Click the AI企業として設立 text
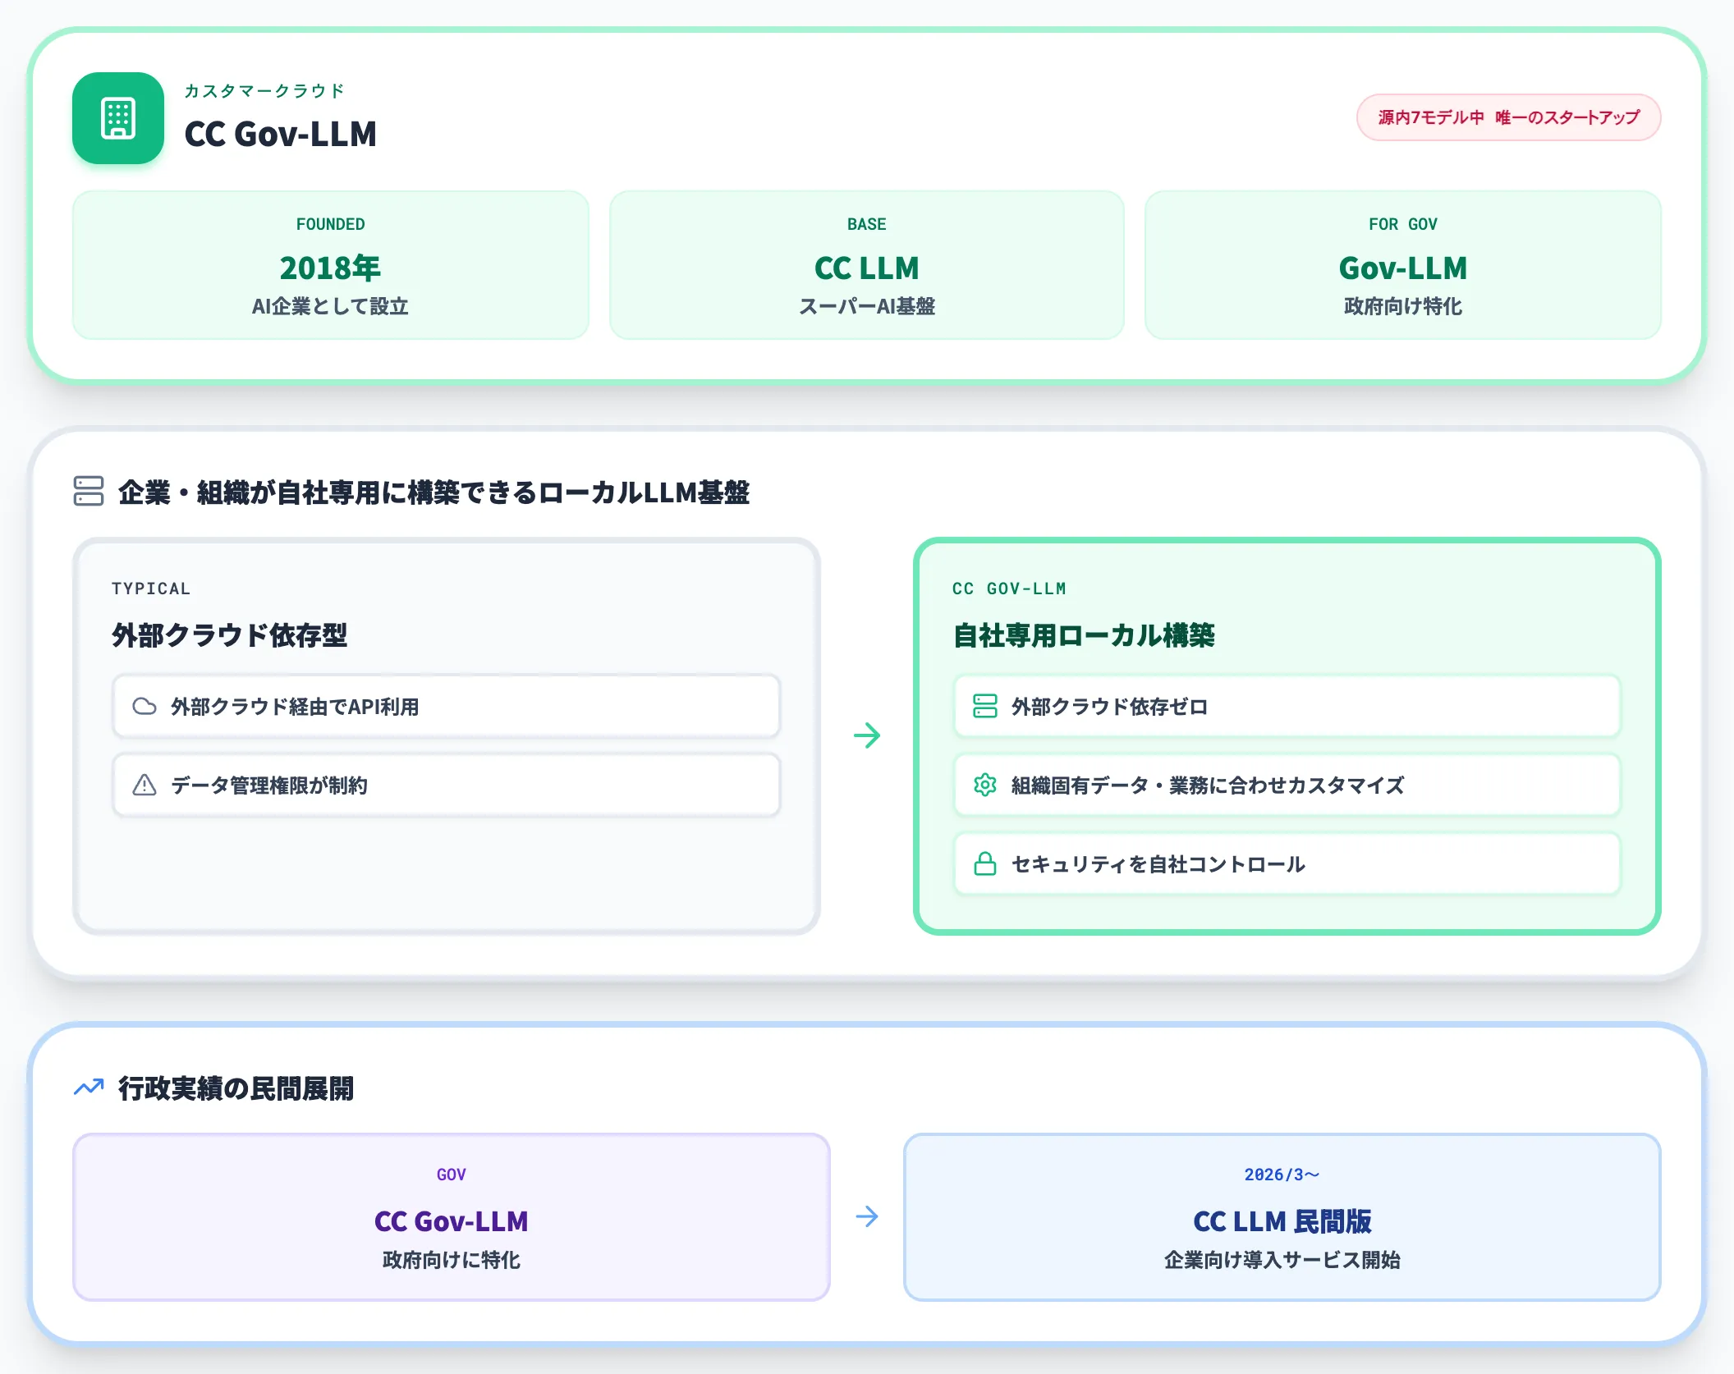 (x=330, y=306)
